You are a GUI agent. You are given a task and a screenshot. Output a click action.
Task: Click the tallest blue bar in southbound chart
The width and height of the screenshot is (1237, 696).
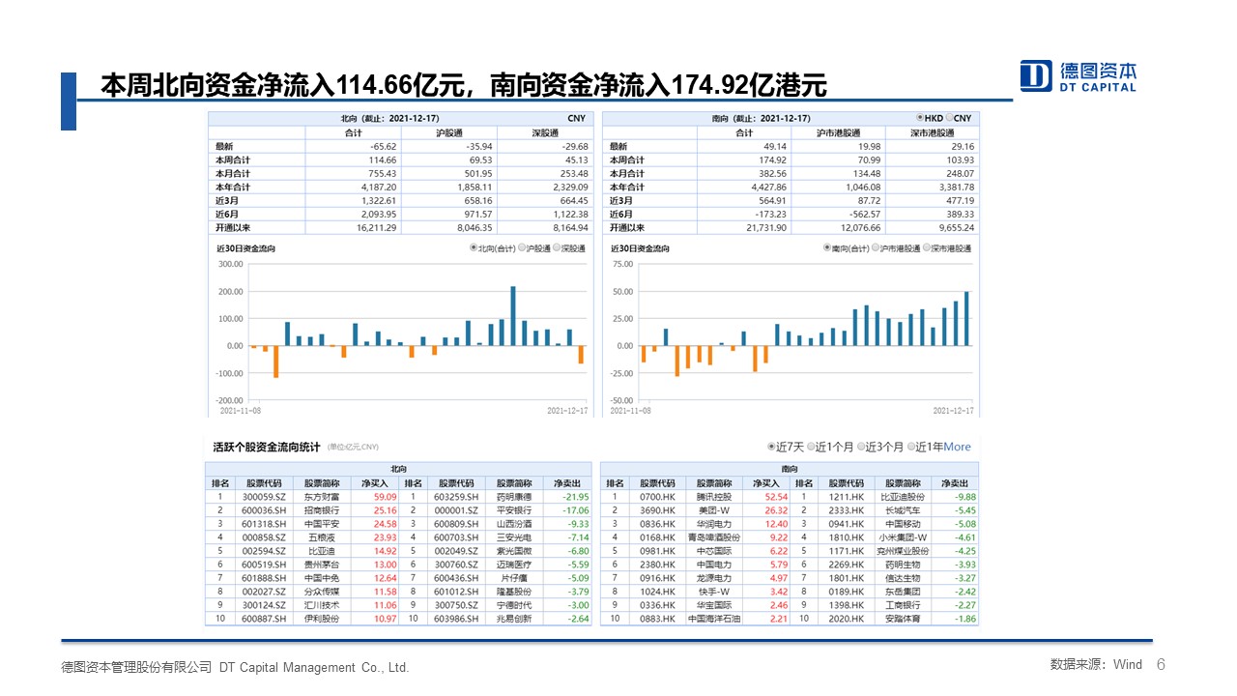point(966,319)
